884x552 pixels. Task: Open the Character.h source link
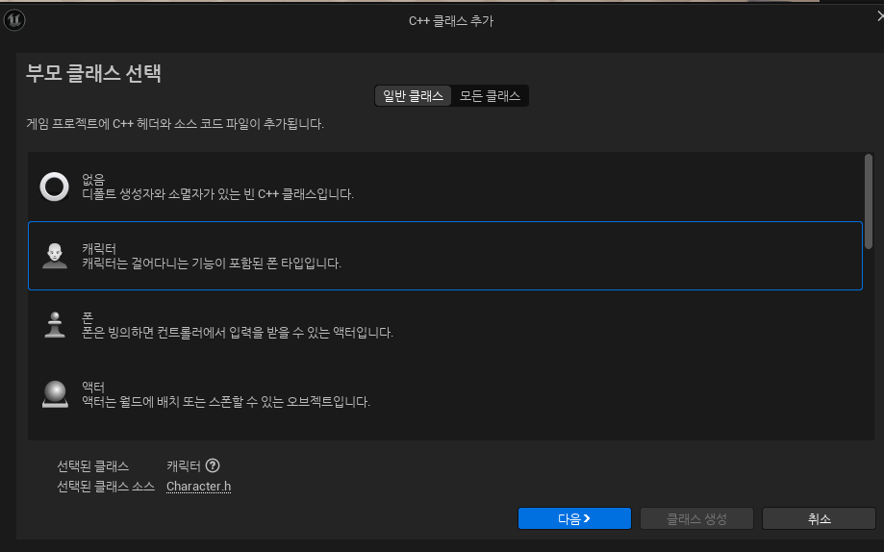[x=198, y=486]
